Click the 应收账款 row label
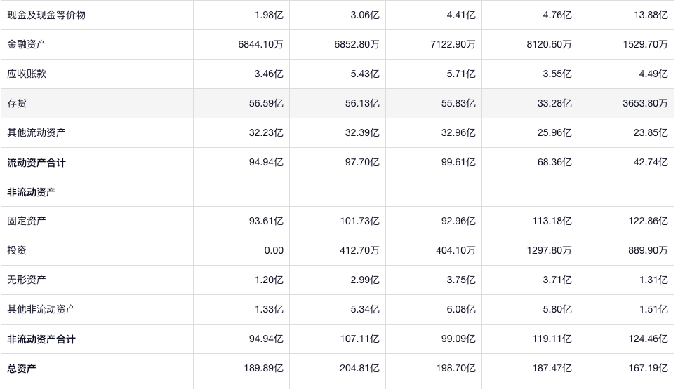 [27, 74]
